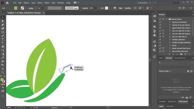Click the Stroke label link

31,8
